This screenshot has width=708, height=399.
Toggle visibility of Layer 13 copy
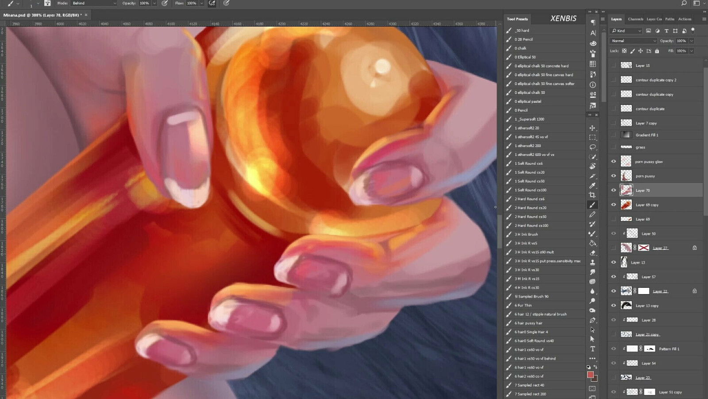coord(613,306)
